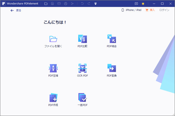This screenshot has height=116, width=175.
Task: Go back with the 戻る arrow
Action: point(16,10)
